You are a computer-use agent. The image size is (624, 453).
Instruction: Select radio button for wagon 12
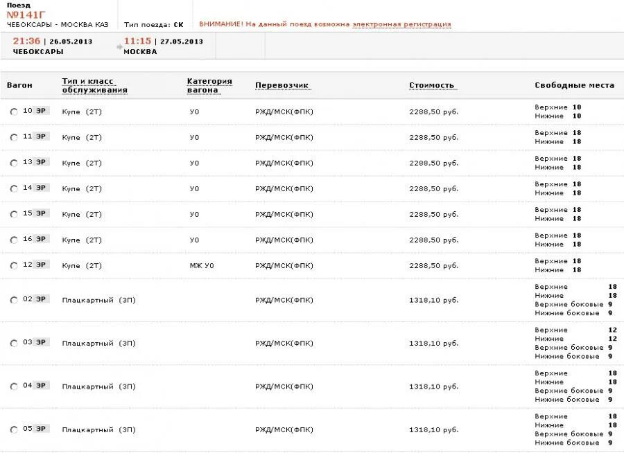[14, 266]
